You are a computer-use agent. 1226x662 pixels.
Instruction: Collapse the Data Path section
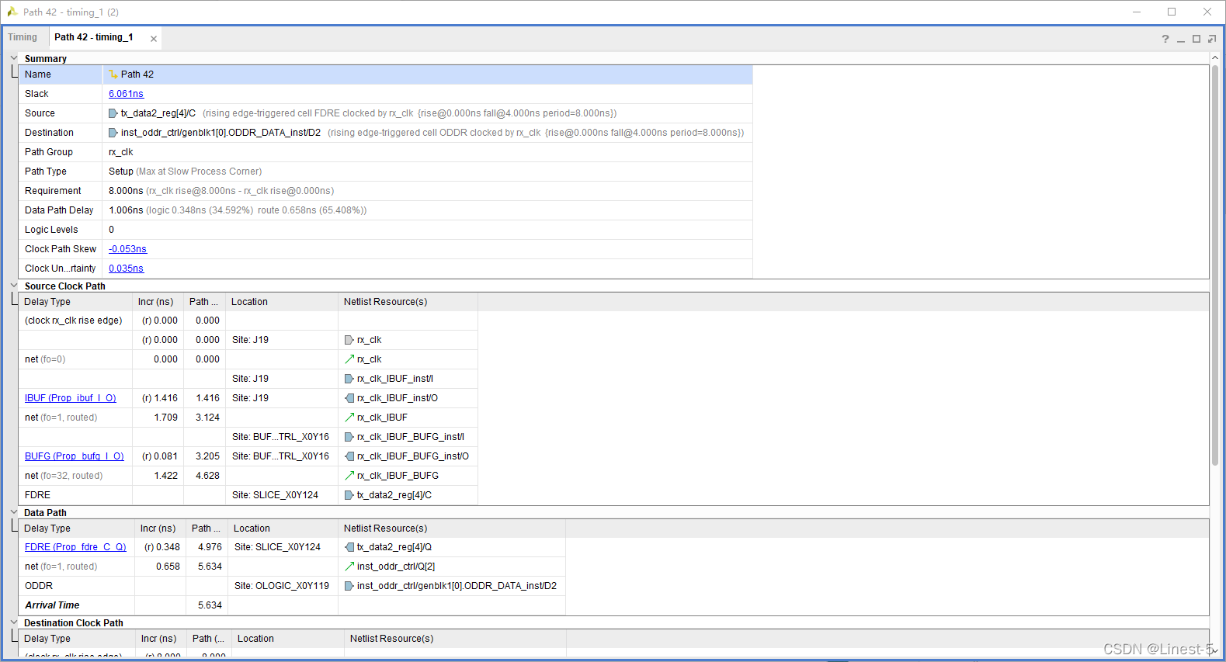13,511
